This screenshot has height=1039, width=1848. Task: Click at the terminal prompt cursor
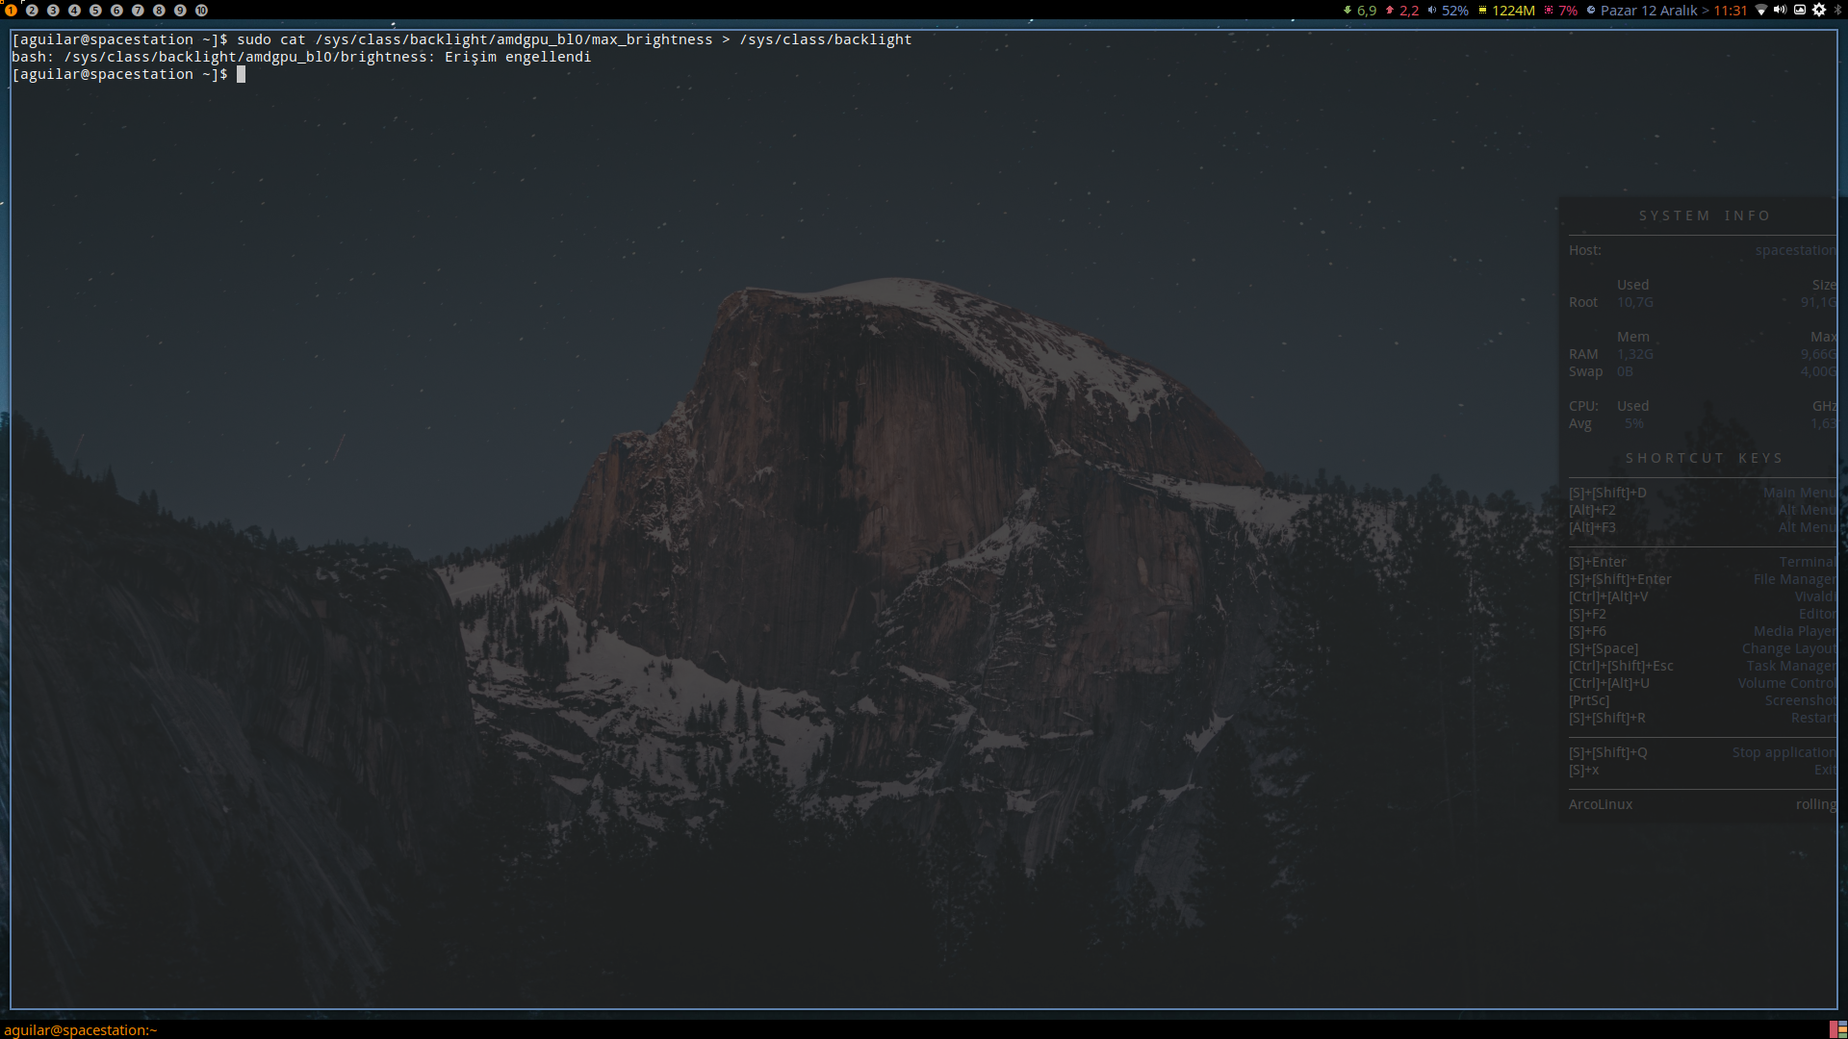(242, 74)
